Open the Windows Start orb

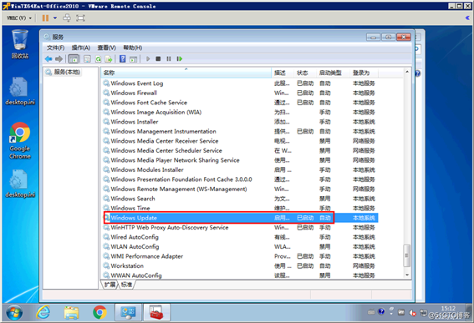click(14, 313)
